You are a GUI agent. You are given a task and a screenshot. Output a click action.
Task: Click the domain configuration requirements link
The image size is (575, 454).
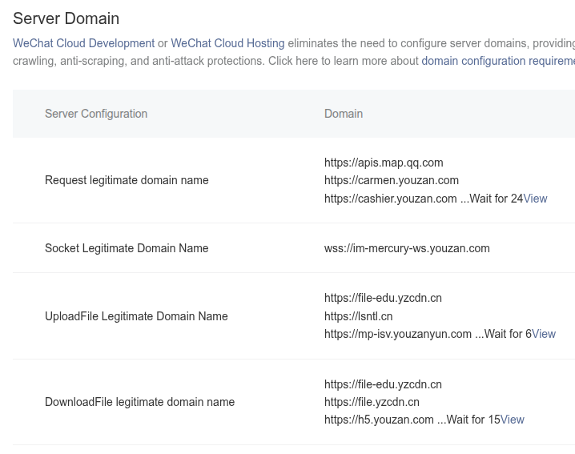[497, 61]
